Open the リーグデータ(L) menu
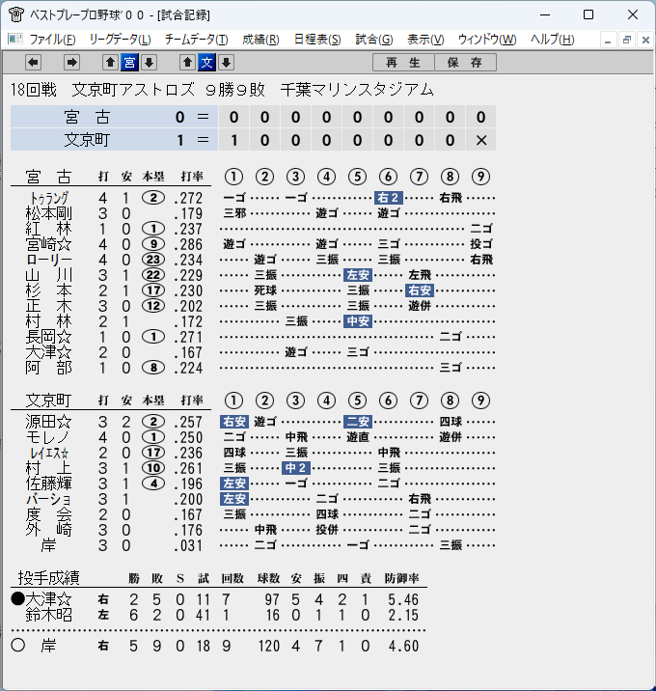 [120, 40]
